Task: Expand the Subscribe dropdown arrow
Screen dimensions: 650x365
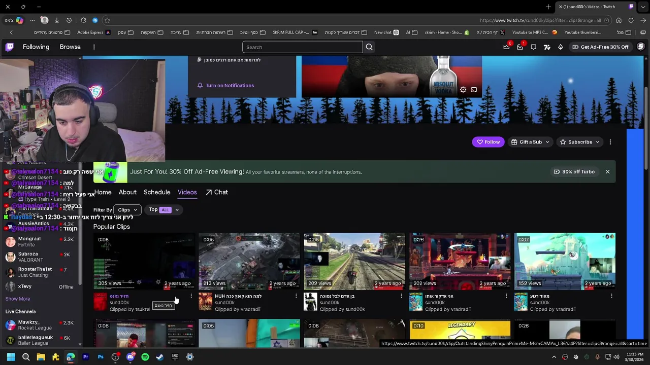Action: [x=597, y=142]
